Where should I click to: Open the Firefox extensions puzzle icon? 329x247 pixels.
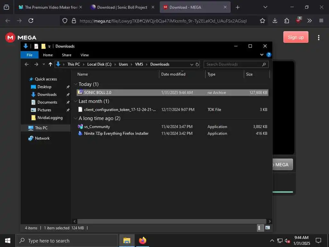pyautogui.click(x=287, y=21)
